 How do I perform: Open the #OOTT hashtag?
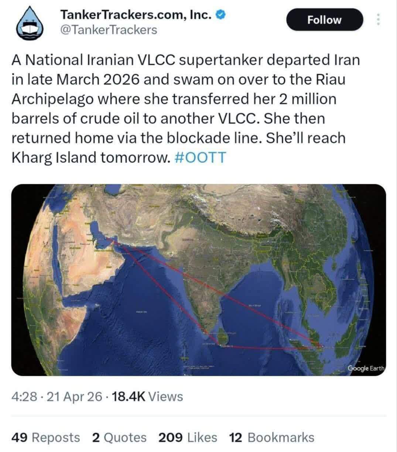pos(199,157)
